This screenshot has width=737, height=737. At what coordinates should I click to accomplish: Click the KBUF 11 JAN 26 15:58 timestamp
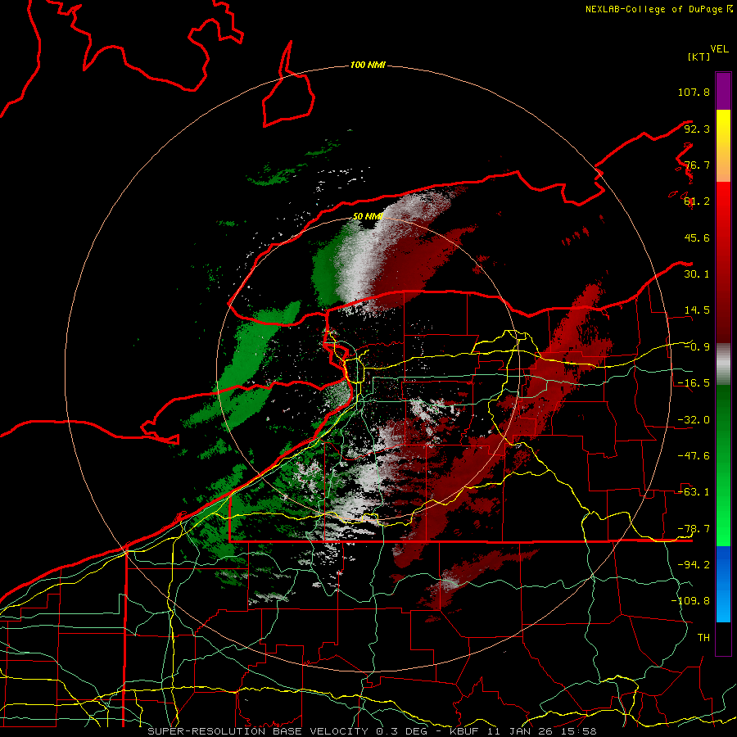[523, 731]
